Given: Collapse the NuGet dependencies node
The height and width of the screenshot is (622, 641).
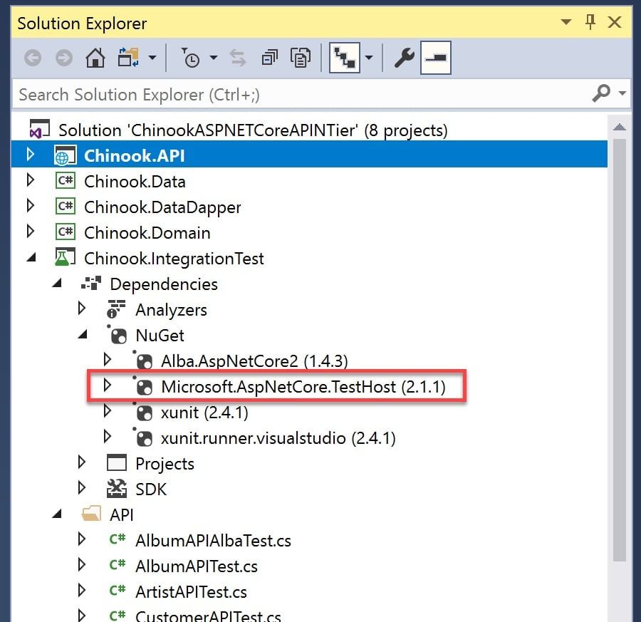Looking at the screenshot, I should coord(82,335).
